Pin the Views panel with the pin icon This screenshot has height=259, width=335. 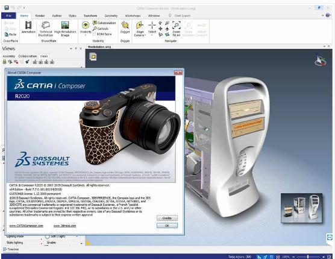76,48
